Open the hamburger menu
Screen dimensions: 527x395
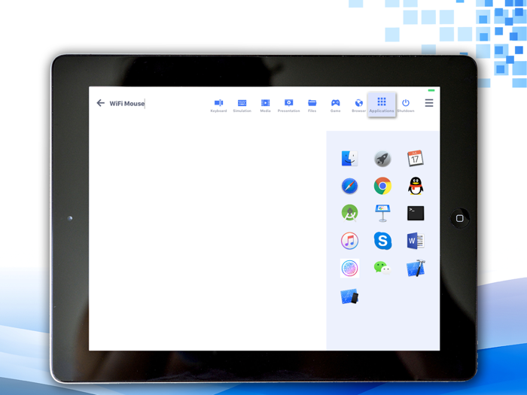click(429, 103)
